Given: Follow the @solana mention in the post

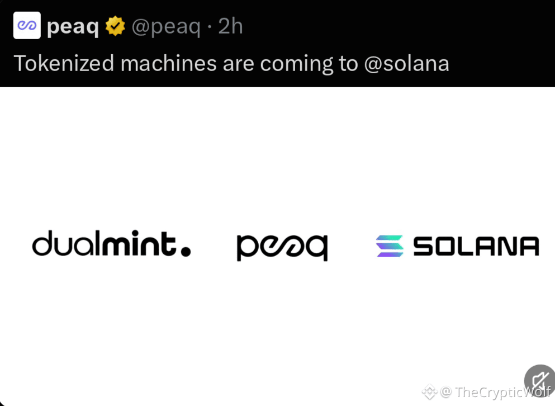Looking at the screenshot, I should pos(407,64).
